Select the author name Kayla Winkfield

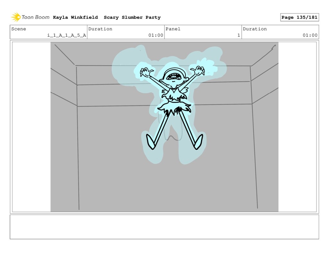(x=75, y=17)
